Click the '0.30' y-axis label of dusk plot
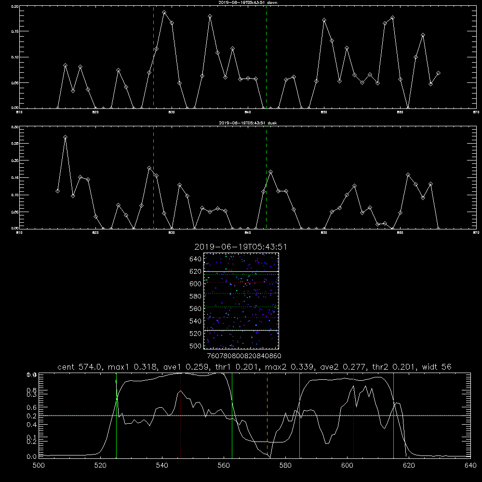Image resolution: width=482 pixels, height=482 pixels. point(15,127)
